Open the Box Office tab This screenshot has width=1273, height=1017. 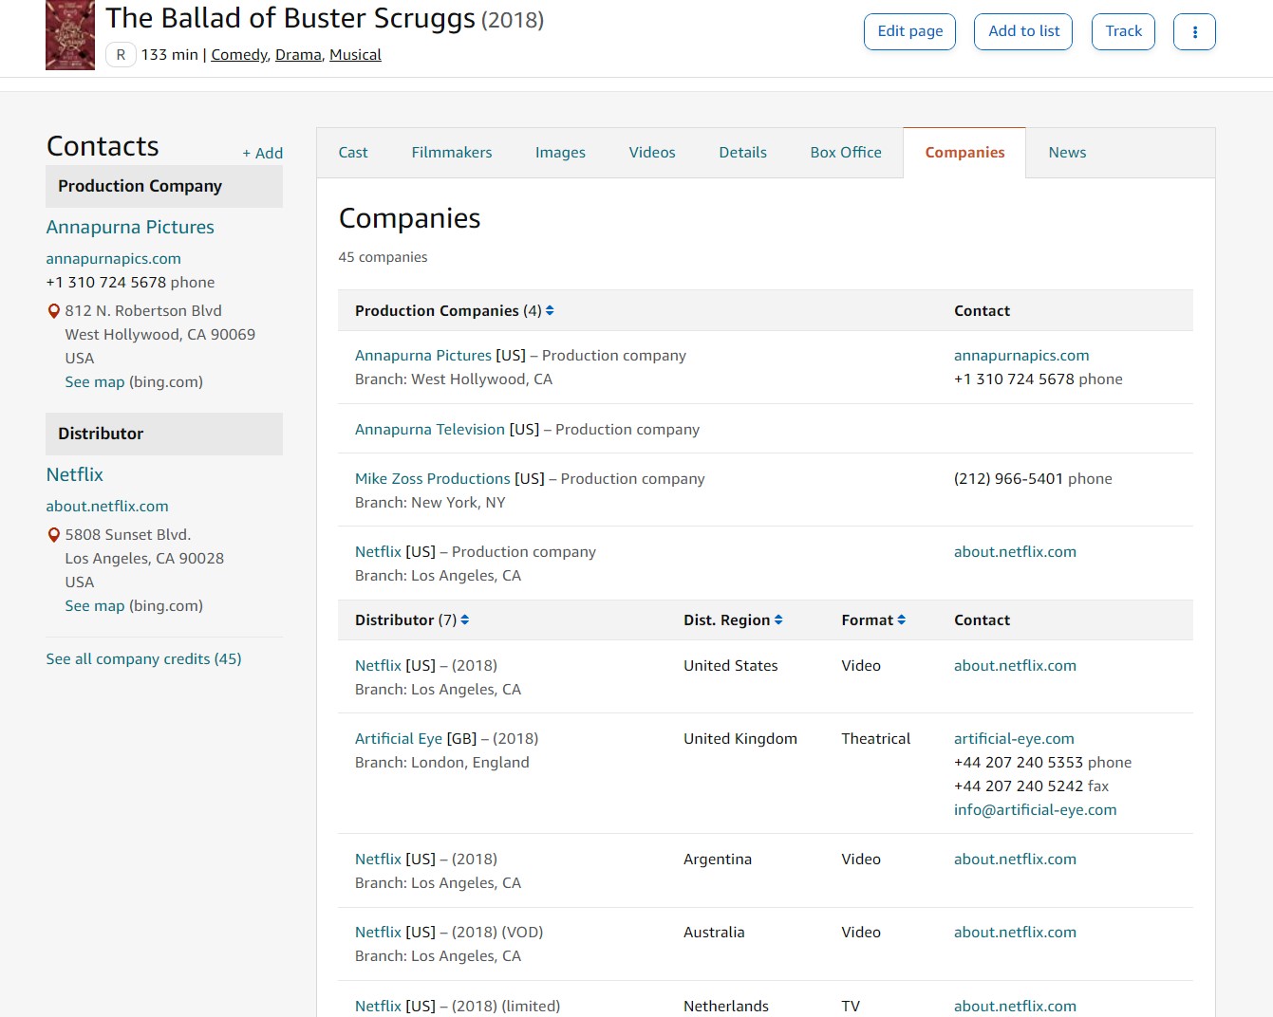[x=846, y=153]
